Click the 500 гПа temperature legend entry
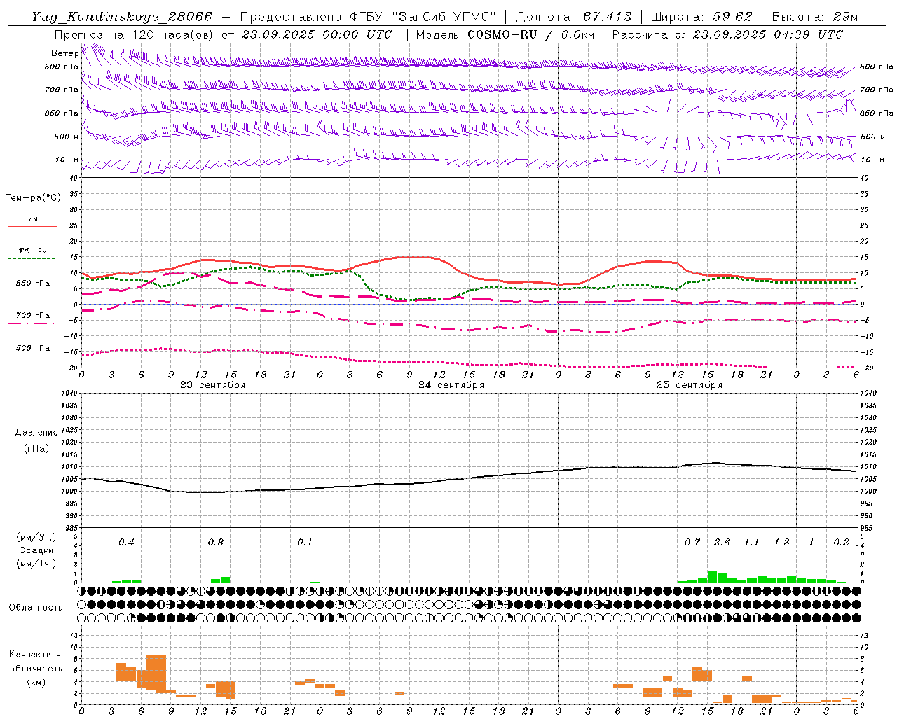This screenshot has height=717, width=897. click(x=32, y=348)
